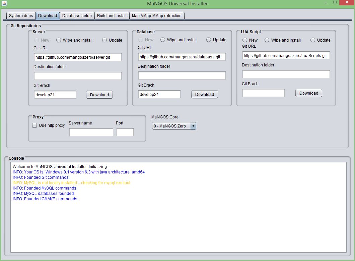Click the 'MySQL databases founded' console line
The width and height of the screenshot is (355, 261).
click(44, 194)
